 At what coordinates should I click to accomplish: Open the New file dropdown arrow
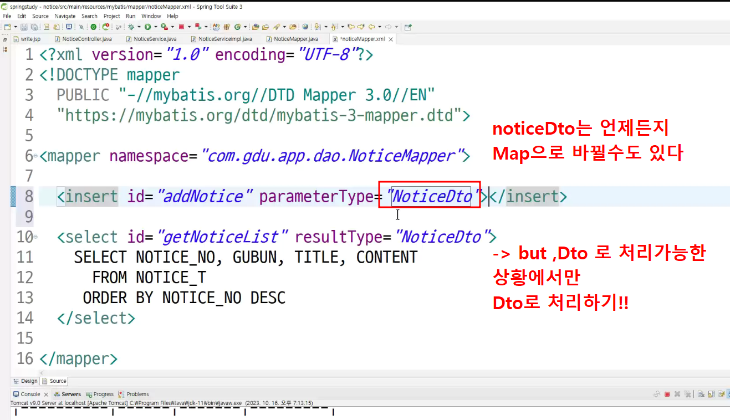click(x=16, y=27)
